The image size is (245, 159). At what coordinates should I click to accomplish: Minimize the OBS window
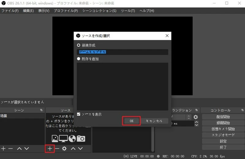click(214, 3)
